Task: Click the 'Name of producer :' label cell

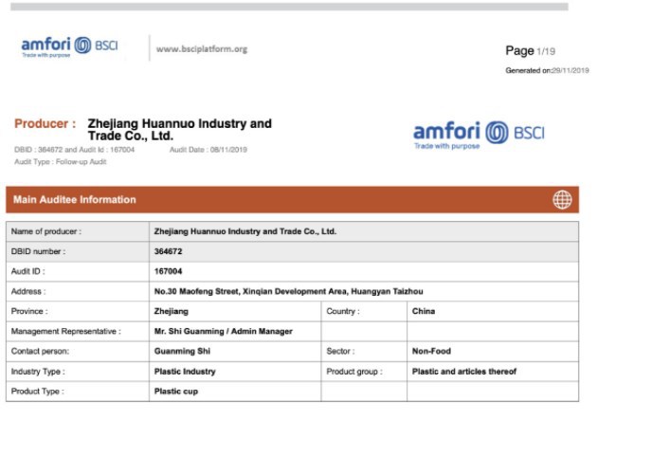Action: tap(78, 231)
